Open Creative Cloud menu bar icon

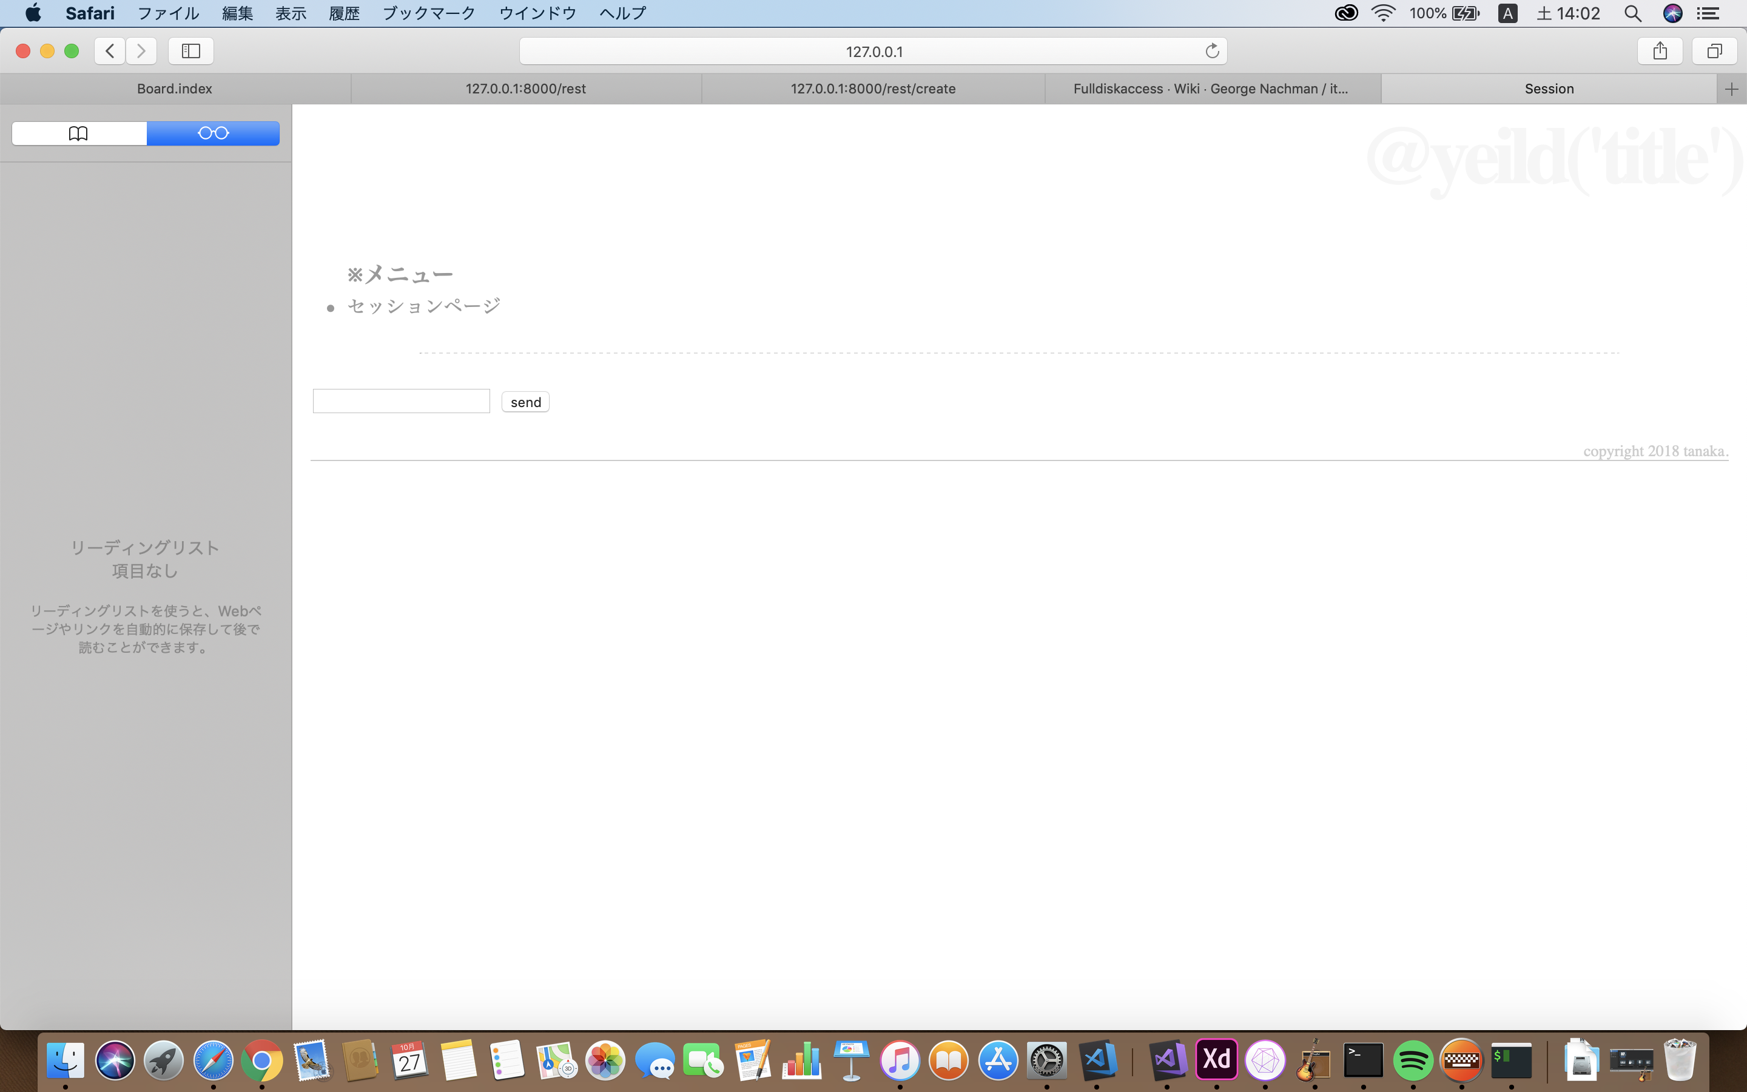(1347, 13)
